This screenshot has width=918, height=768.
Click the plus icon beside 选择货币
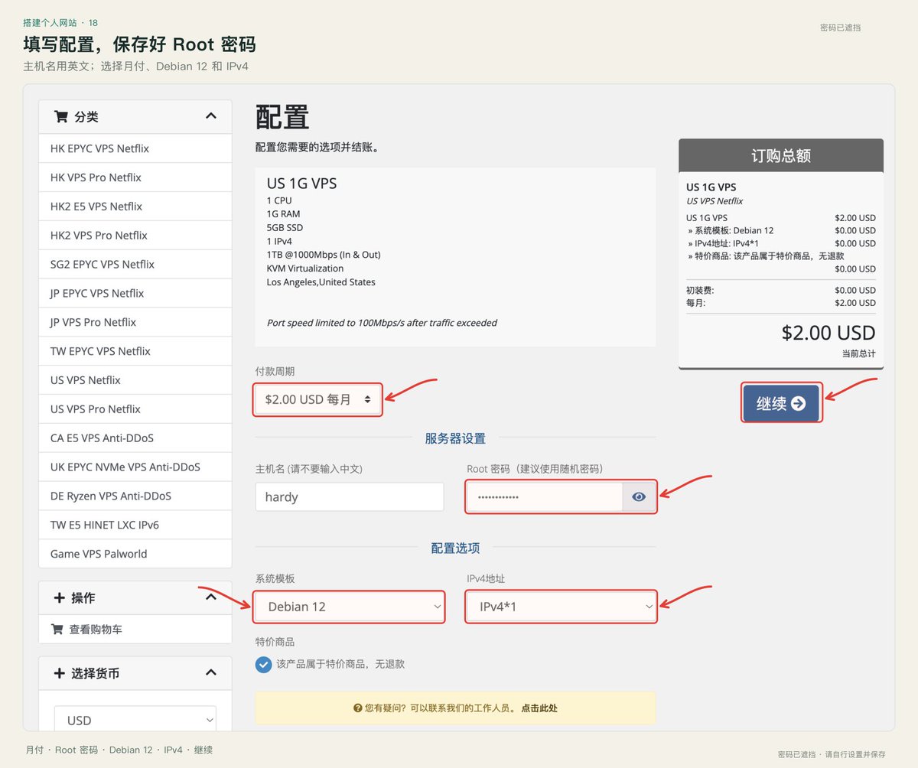[x=60, y=674]
